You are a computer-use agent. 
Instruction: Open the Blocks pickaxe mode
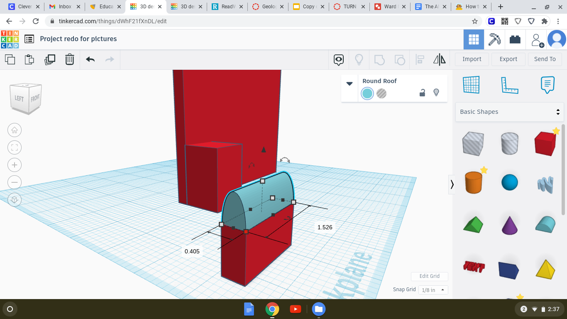tap(494, 39)
